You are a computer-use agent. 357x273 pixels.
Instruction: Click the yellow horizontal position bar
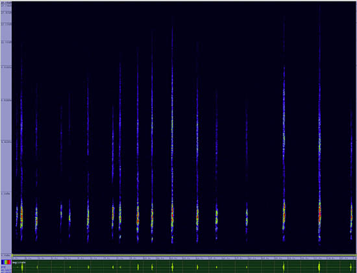184,255
